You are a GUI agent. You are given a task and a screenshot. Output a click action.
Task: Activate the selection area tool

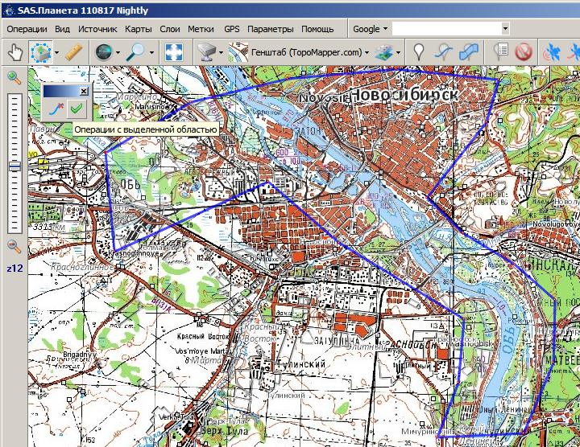click(40, 52)
